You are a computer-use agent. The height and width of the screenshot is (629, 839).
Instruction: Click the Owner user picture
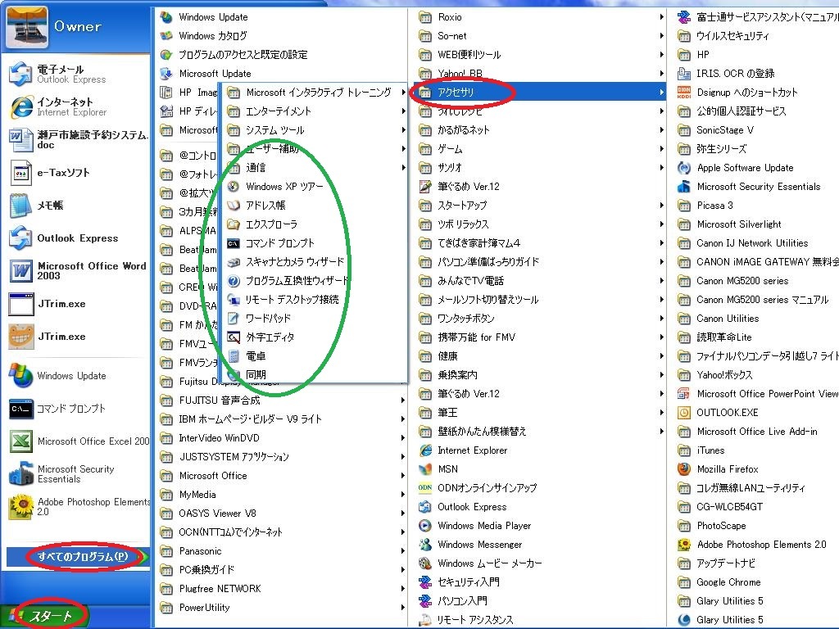pyautogui.click(x=27, y=27)
